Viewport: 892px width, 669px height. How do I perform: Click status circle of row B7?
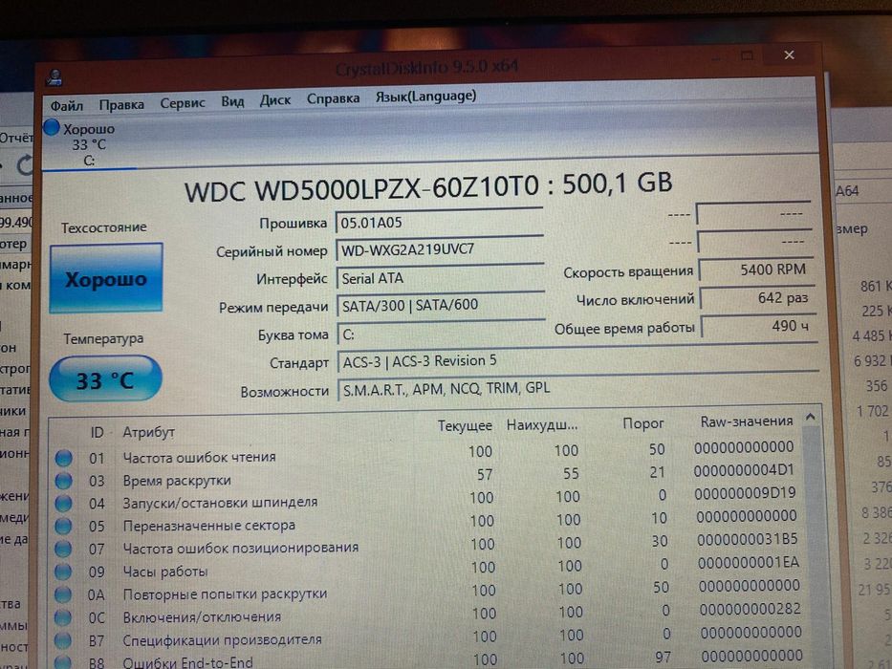(63, 640)
